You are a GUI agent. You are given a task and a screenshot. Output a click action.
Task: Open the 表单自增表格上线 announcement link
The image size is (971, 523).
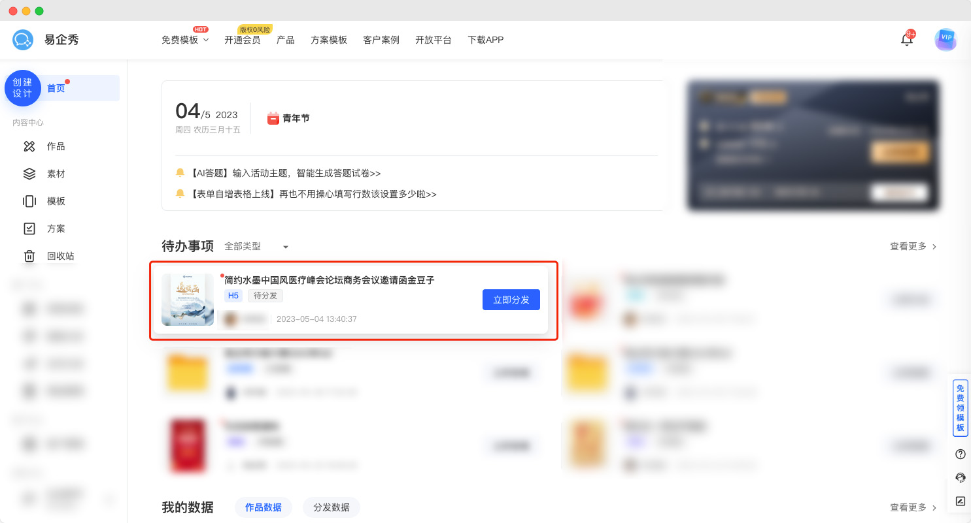pos(313,194)
